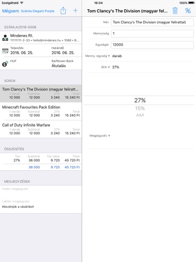Screen dimensions: 196x262
Task: Edit the Mennyiség quantity field
Action: [x=152, y=33]
